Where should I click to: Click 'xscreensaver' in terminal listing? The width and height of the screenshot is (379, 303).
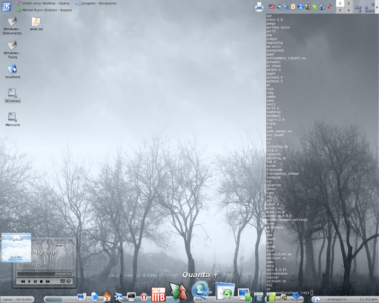[277, 273]
